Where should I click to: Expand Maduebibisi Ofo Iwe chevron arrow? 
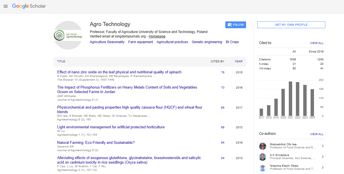tap(323, 146)
